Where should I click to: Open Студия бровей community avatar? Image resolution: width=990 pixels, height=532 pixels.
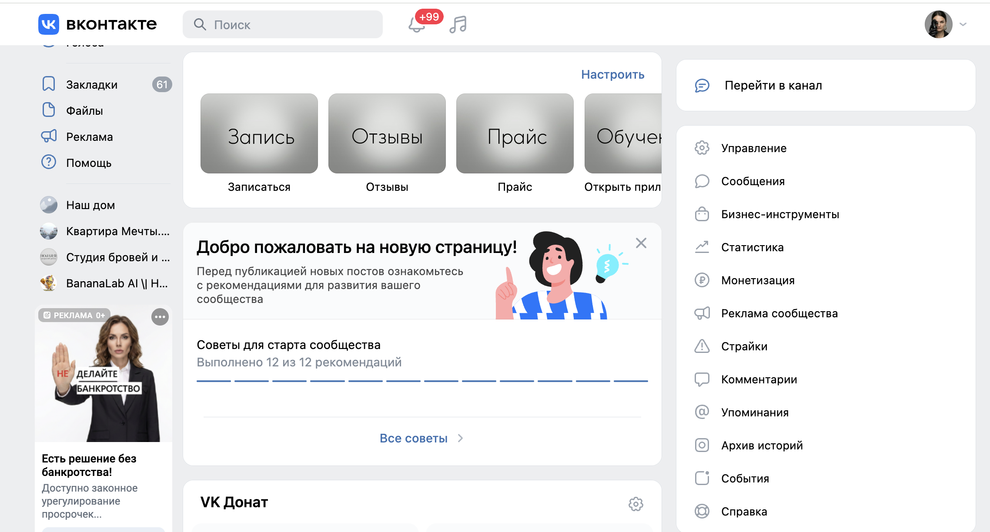(49, 257)
